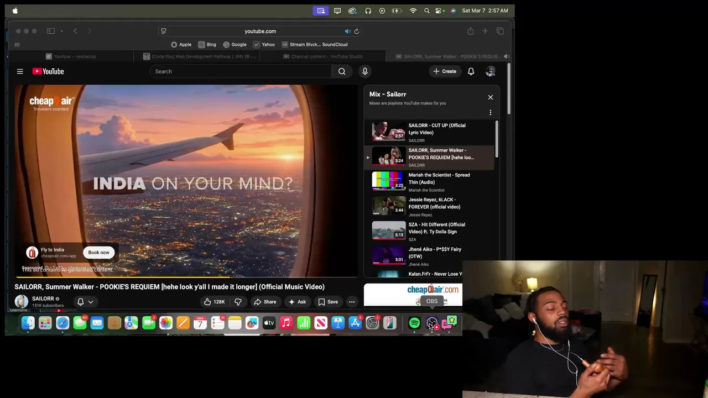
Task: Open the SAILORR channel name link
Action: [43, 298]
